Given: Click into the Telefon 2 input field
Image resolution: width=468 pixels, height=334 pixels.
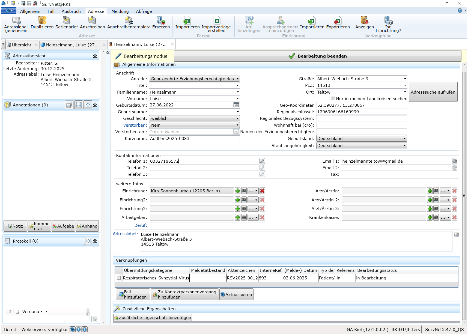Looking at the screenshot, I should click(x=204, y=168).
